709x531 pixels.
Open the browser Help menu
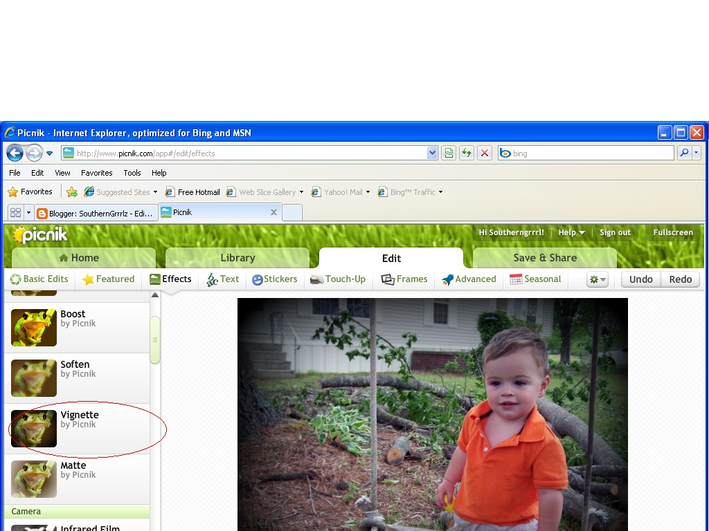click(x=159, y=173)
